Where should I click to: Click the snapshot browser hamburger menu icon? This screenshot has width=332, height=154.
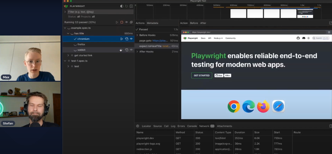329,32
